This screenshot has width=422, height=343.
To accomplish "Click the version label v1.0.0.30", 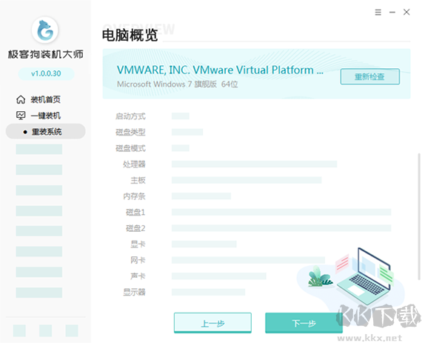I will tap(46, 73).
